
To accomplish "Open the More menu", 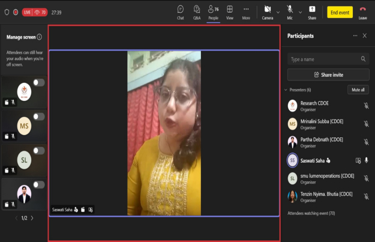I will tap(246, 11).
